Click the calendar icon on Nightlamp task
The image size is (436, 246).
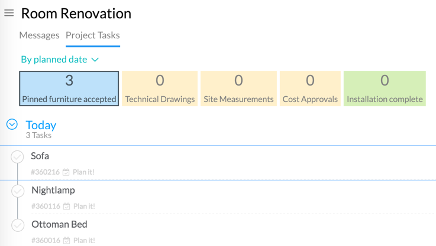pyautogui.click(x=66, y=206)
